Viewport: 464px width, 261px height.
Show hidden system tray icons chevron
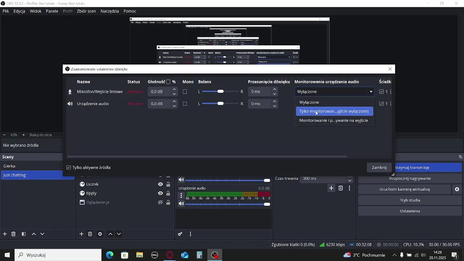coord(394,255)
